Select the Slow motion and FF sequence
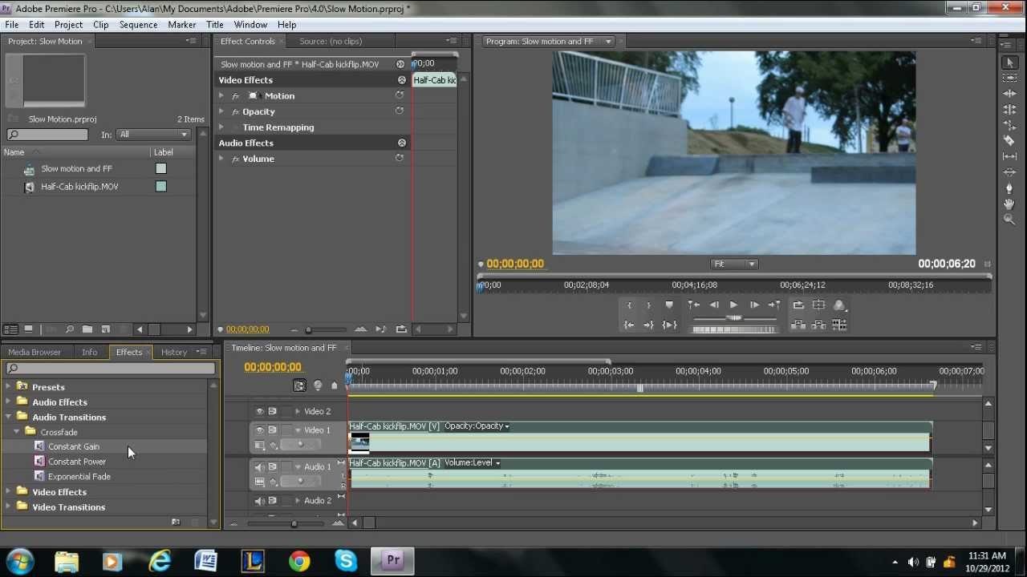The width and height of the screenshot is (1027, 577). 76,169
